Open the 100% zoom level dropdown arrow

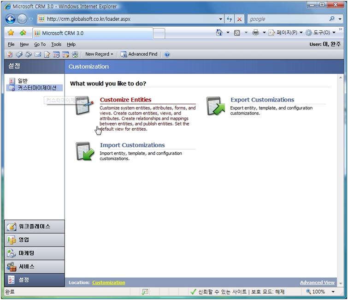[x=333, y=292]
